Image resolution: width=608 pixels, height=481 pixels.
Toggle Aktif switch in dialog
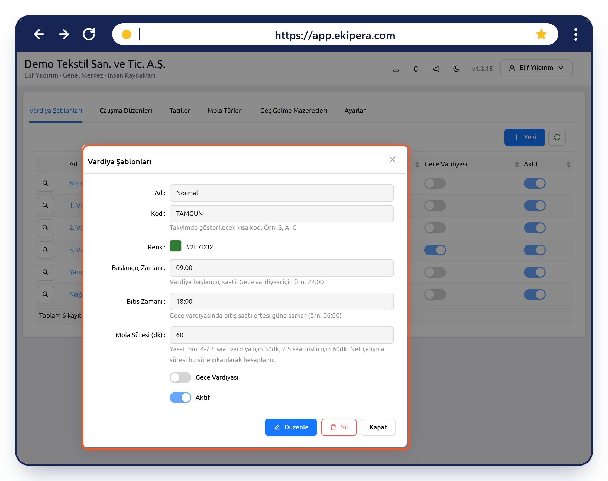point(180,397)
